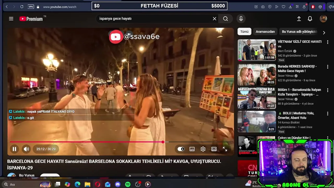Start voice search with microphone
Image resolution: width=334 pixels, height=188 pixels.
241,19
